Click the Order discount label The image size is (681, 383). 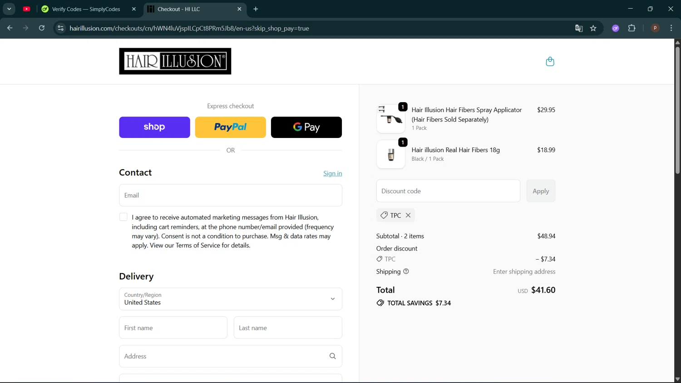[396, 248]
